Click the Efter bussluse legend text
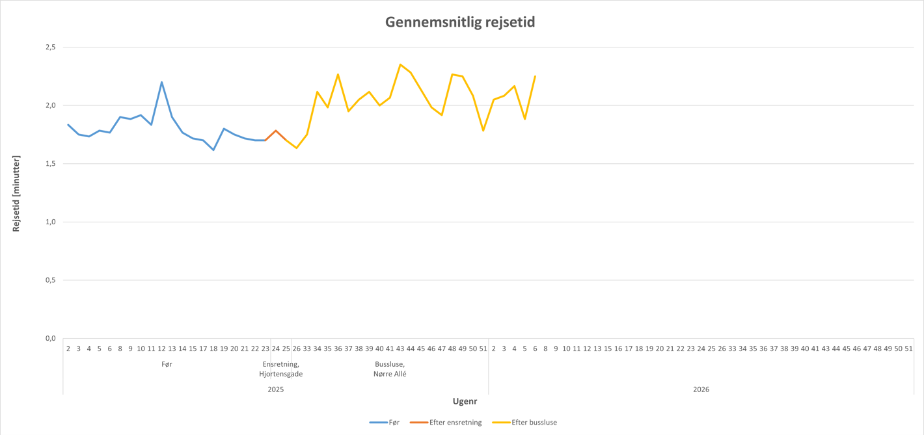The height and width of the screenshot is (435, 924). (x=534, y=423)
